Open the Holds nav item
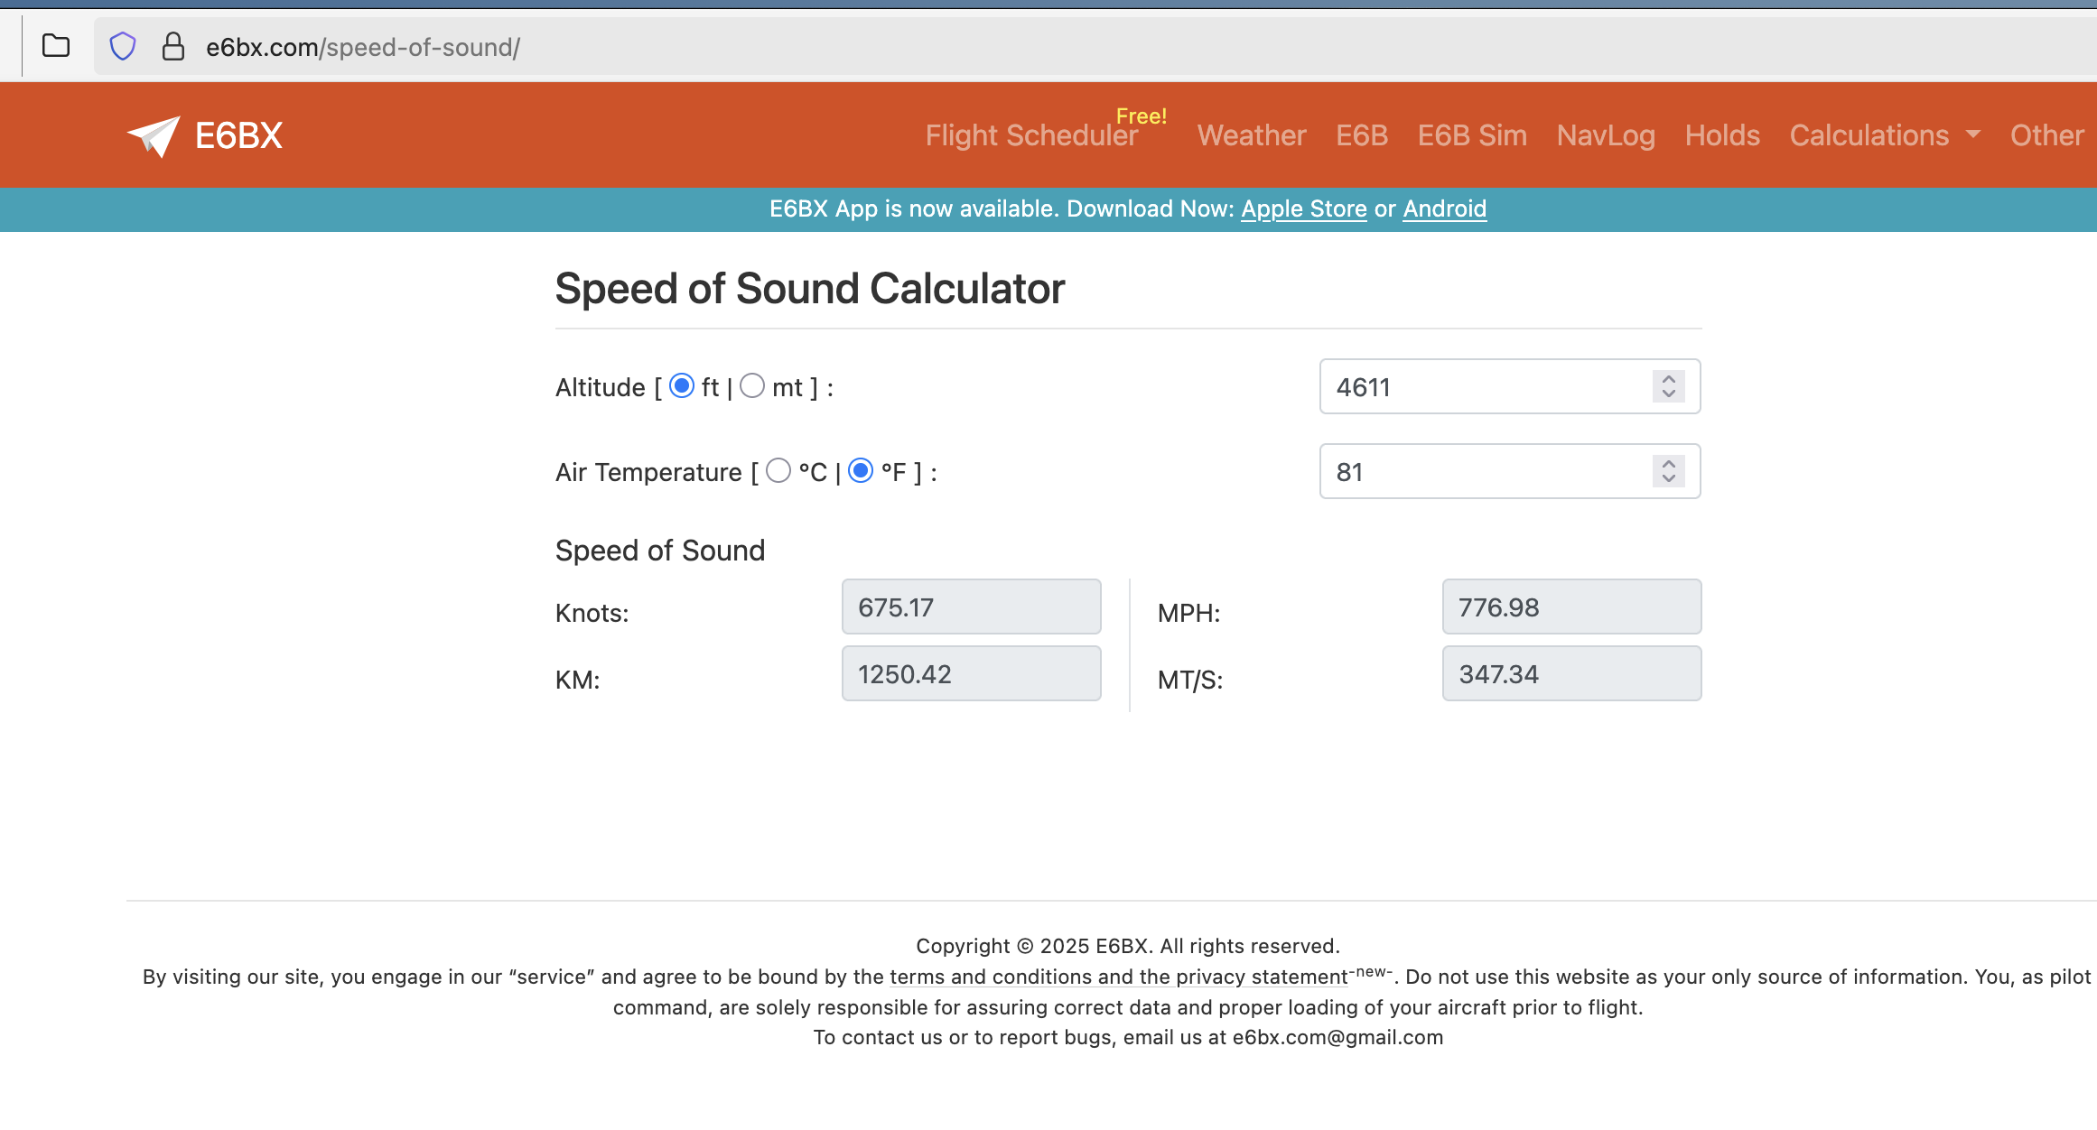The width and height of the screenshot is (2097, 1130). (1722, 135)
